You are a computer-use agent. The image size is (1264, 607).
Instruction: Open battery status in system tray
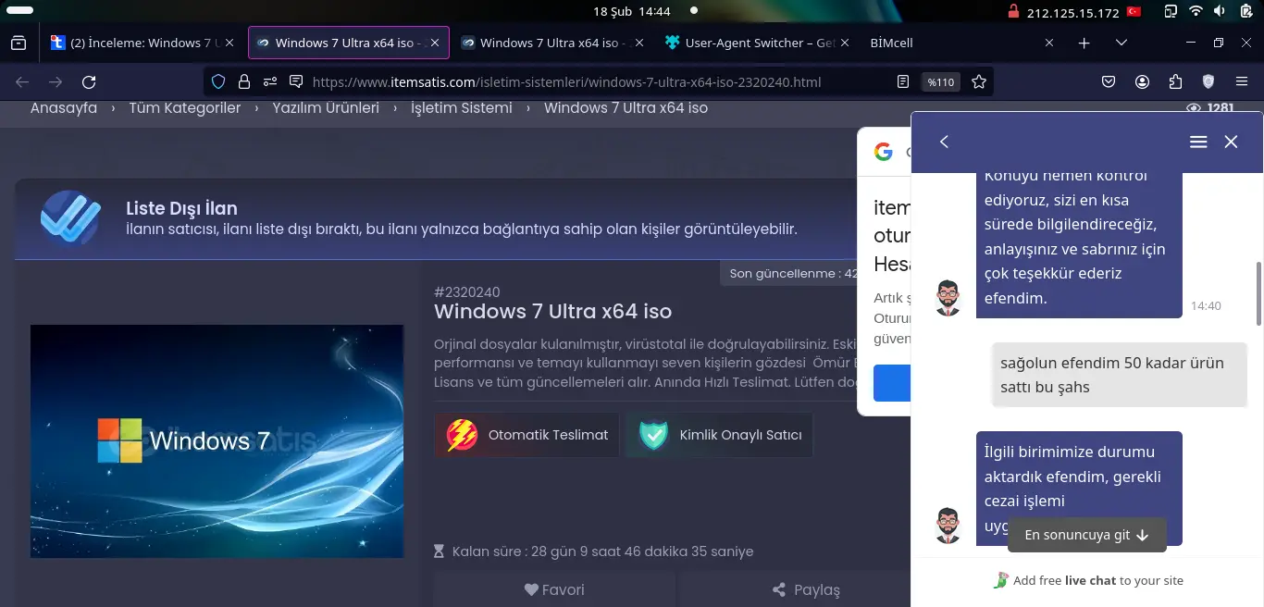click(x=1245, y=11)
